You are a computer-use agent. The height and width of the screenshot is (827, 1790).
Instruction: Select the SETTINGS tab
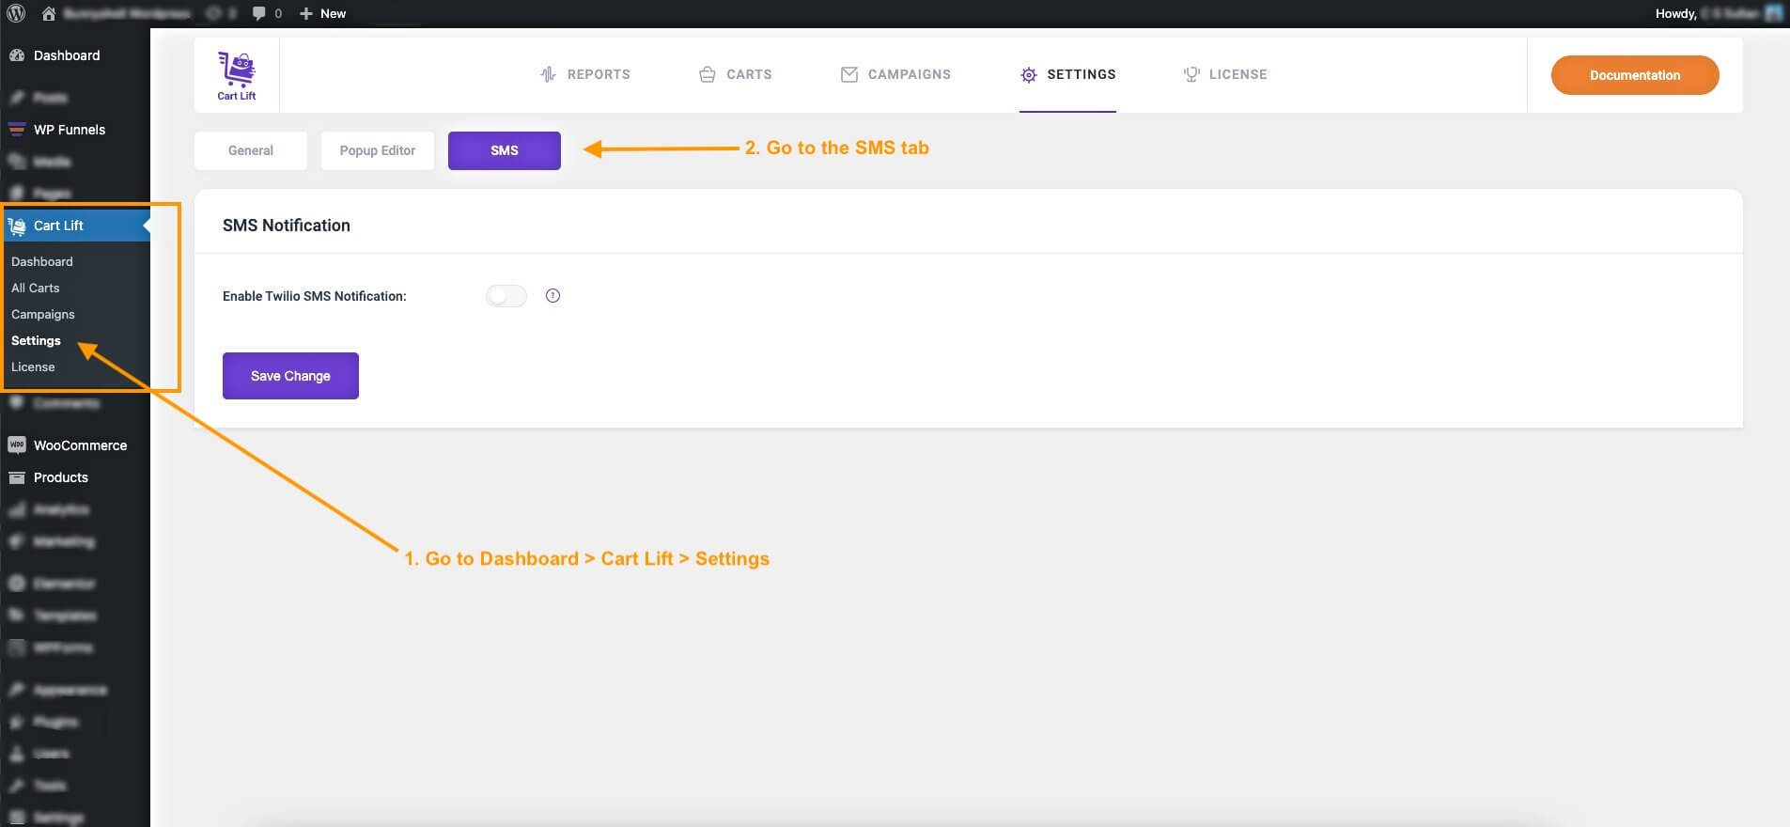[1068, 74]
